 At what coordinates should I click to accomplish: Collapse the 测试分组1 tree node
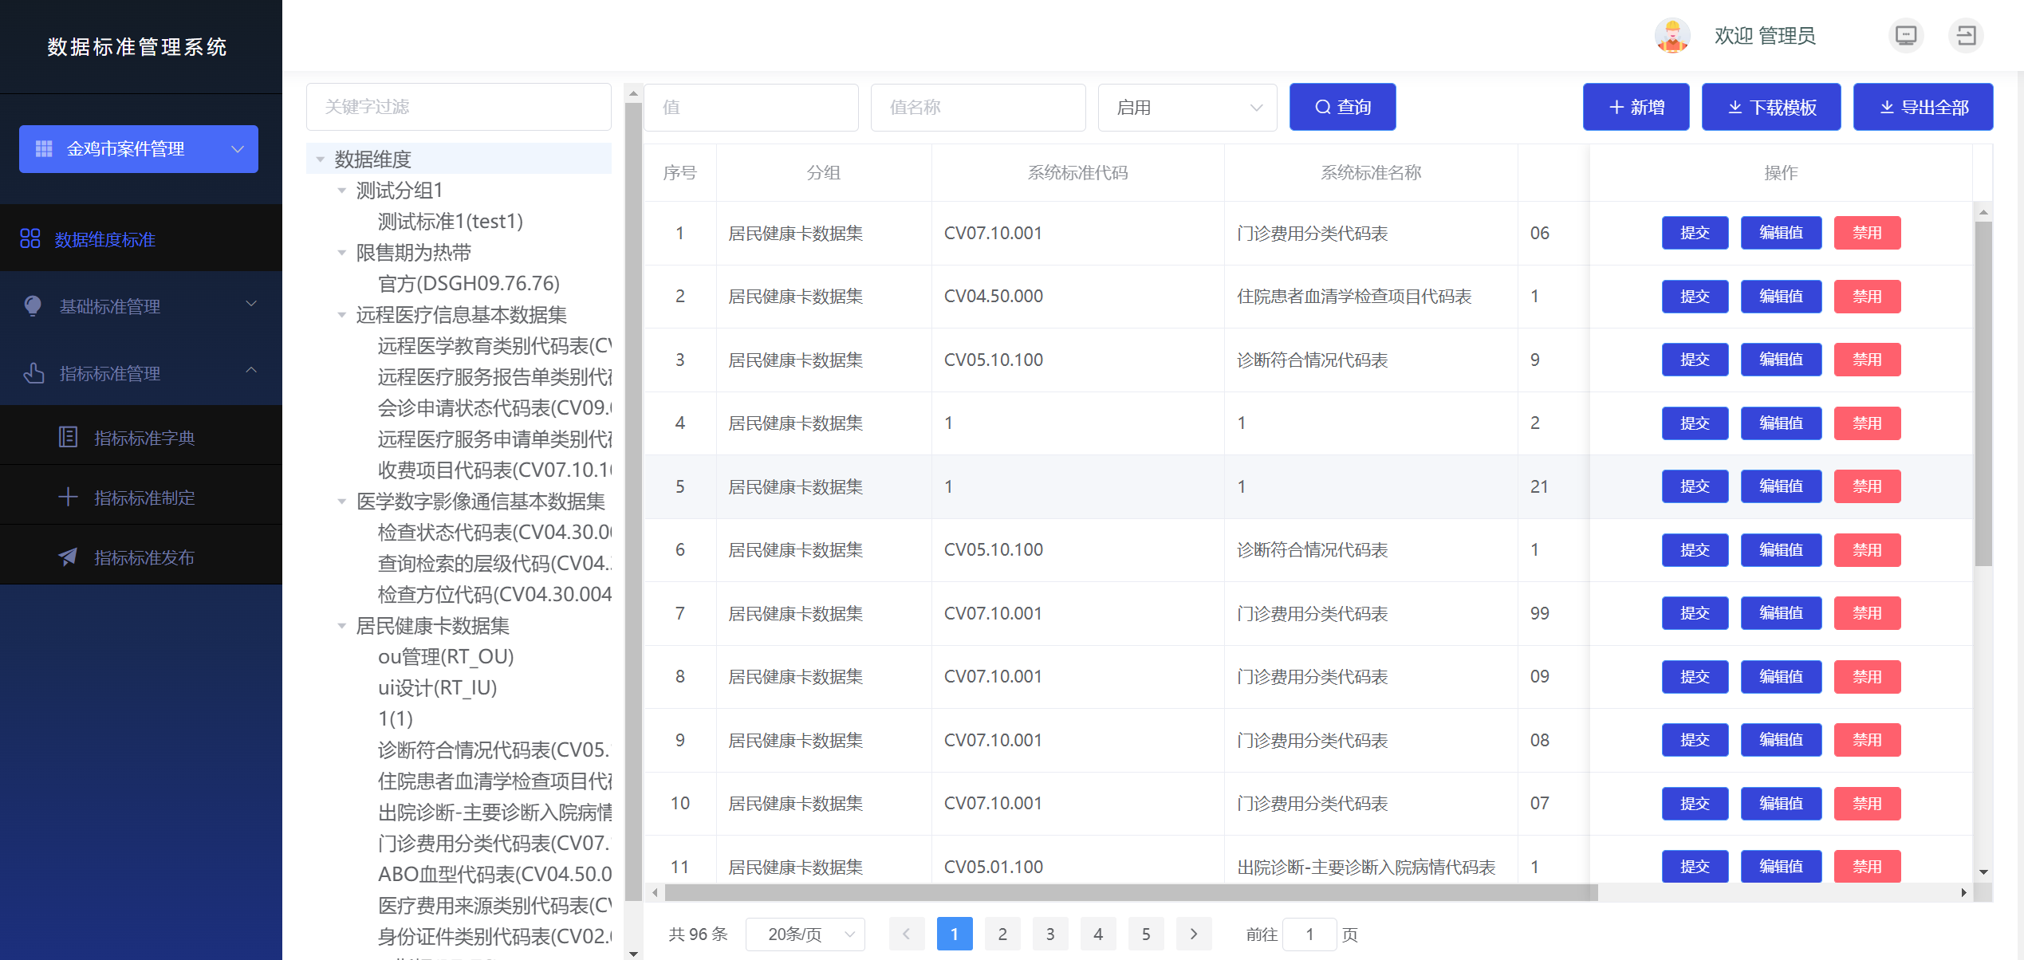coord(342,191)
